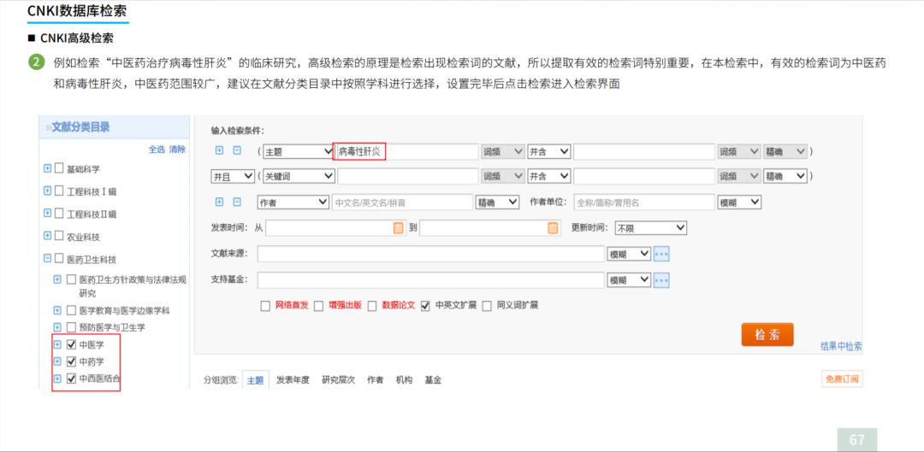Enable the 网络首发 checkbox

click(265, 306)
